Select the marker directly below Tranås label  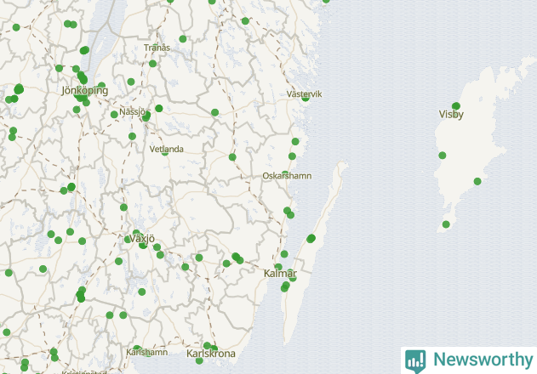[x=152, y=63]
